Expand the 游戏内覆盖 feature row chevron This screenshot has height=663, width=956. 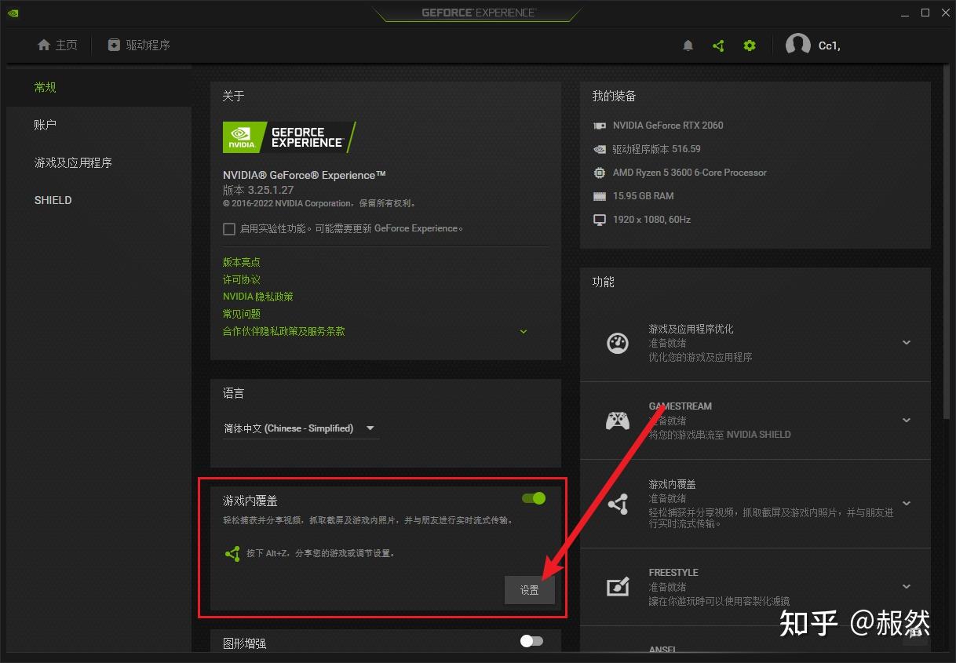907,504
